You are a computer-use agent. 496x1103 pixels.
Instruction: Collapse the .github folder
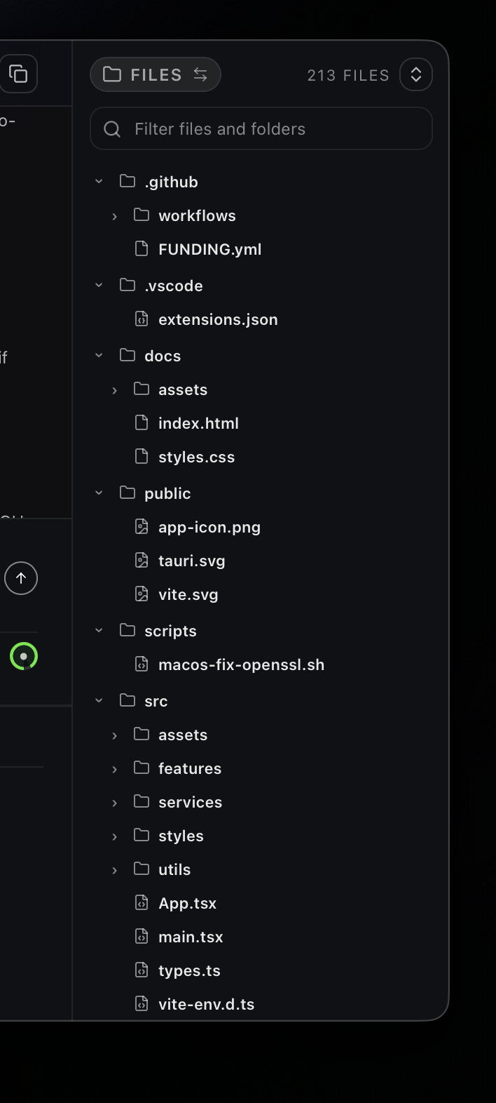click(x=98, y=180)
